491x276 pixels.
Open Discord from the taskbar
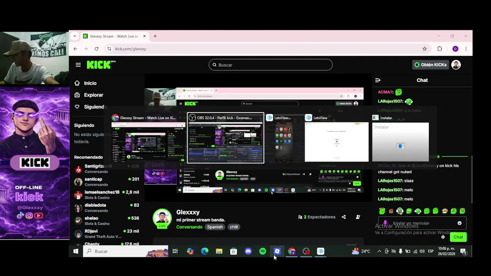[x=248, y=251]
